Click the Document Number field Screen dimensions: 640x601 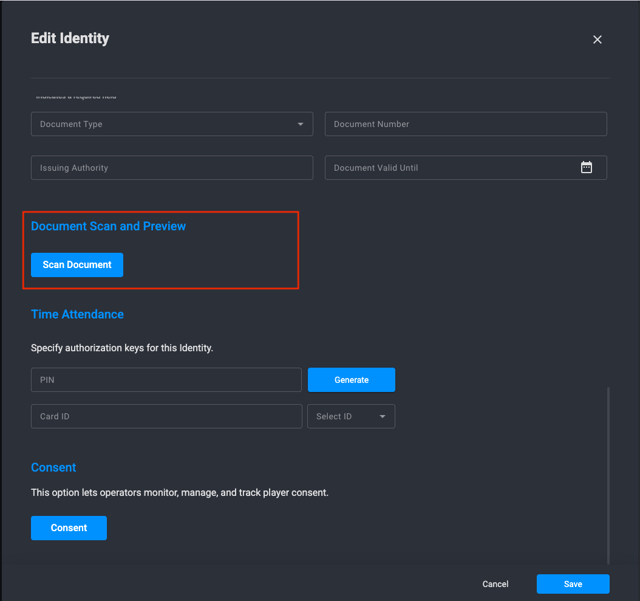click(x=466, y=124)
